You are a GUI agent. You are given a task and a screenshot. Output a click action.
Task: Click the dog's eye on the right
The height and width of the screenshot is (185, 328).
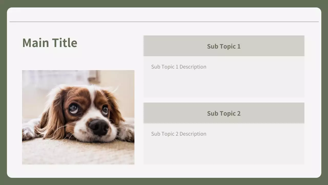[105, 110]
